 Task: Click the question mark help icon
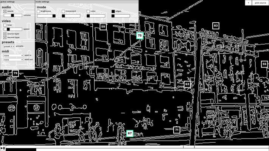248,3
